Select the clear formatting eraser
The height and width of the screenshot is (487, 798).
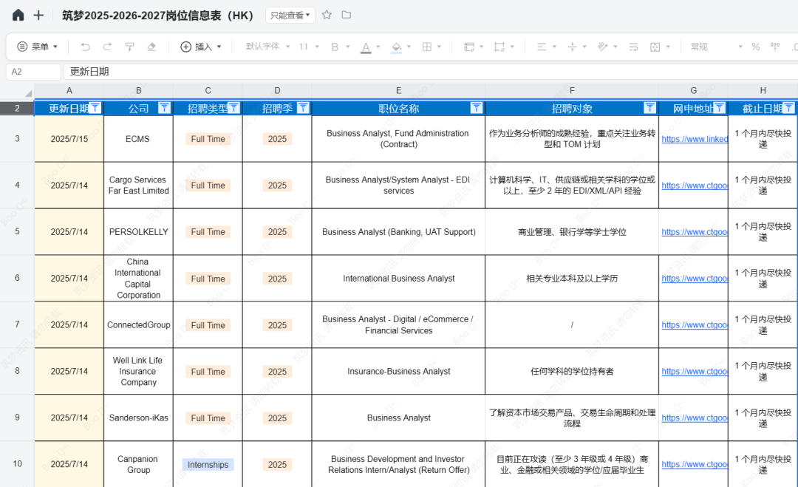click(x=151, y=47)
